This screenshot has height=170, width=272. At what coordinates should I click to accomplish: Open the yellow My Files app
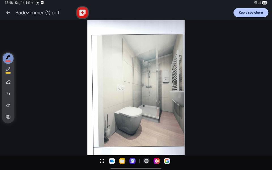(x=122, y=161)
